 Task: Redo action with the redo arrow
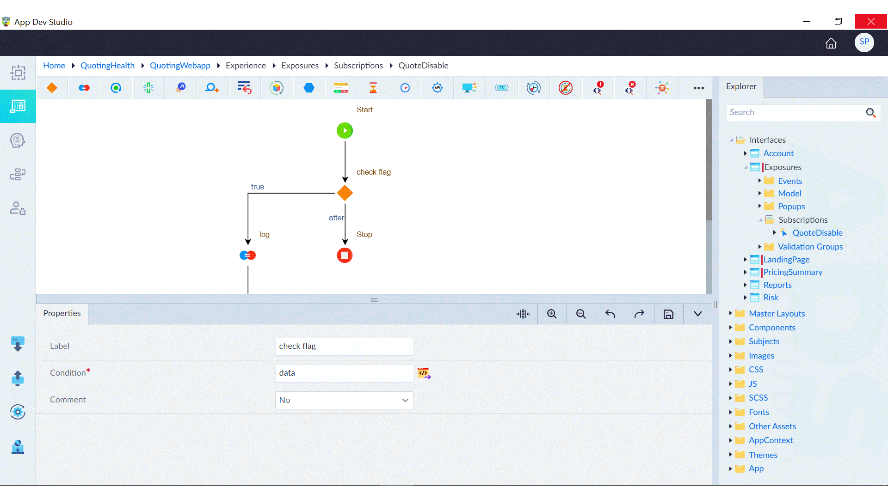pos(639,314)
